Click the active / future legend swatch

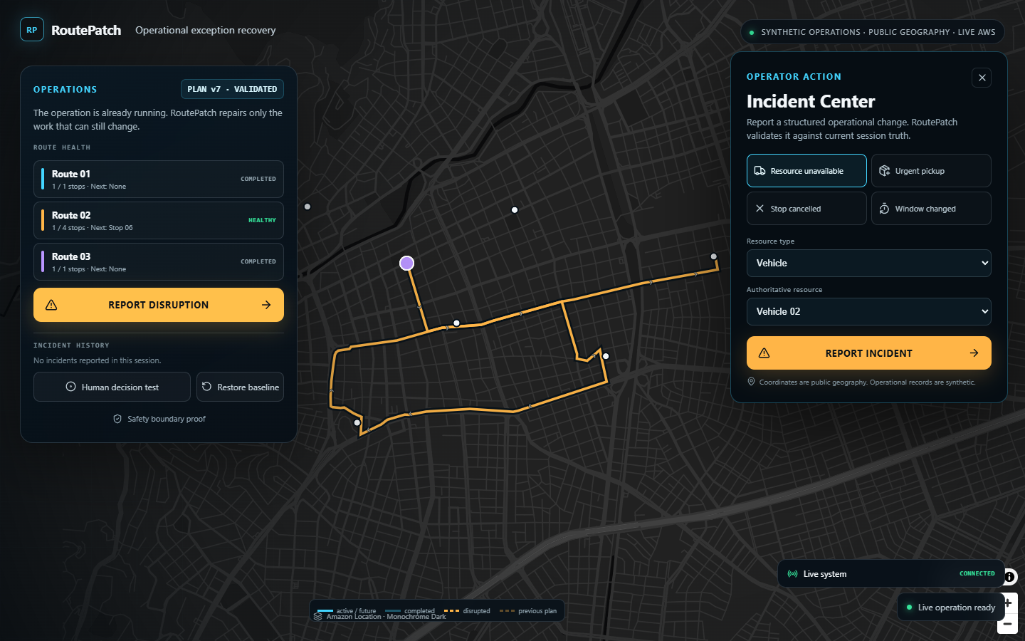[x=325, y=611]
